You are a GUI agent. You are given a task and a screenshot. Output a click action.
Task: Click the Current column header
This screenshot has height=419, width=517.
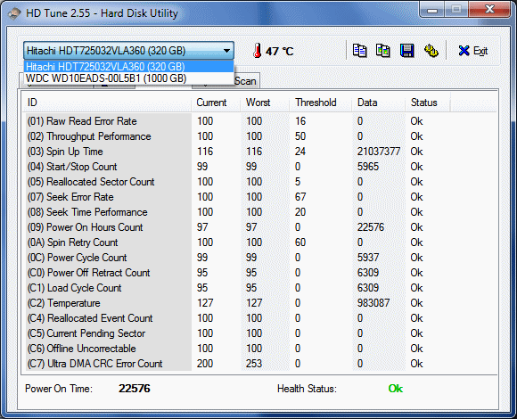click(216, 103)
